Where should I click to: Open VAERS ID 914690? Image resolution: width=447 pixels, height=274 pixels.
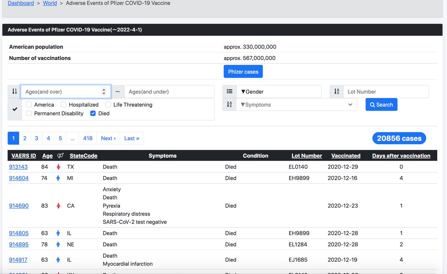[x=19, y=206]
